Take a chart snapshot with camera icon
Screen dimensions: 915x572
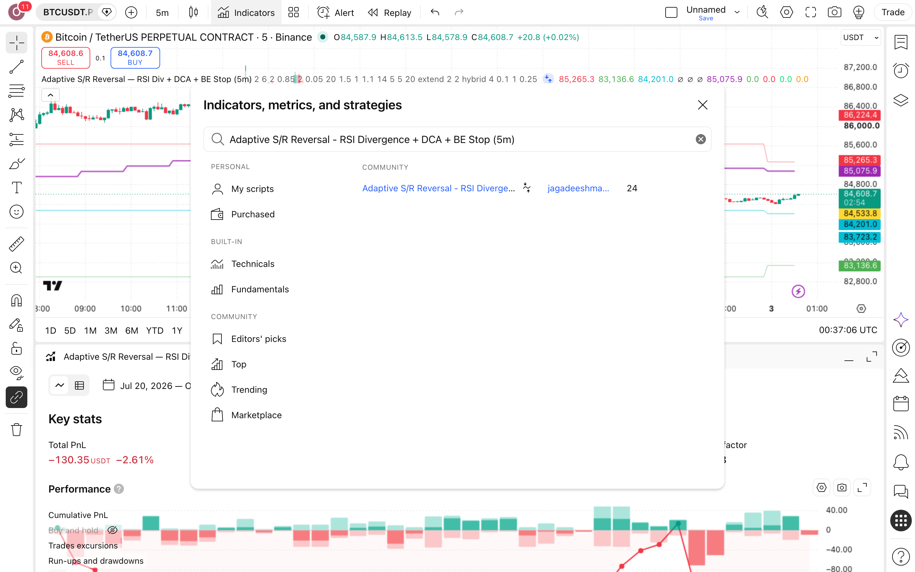click(x=835, y=12)
